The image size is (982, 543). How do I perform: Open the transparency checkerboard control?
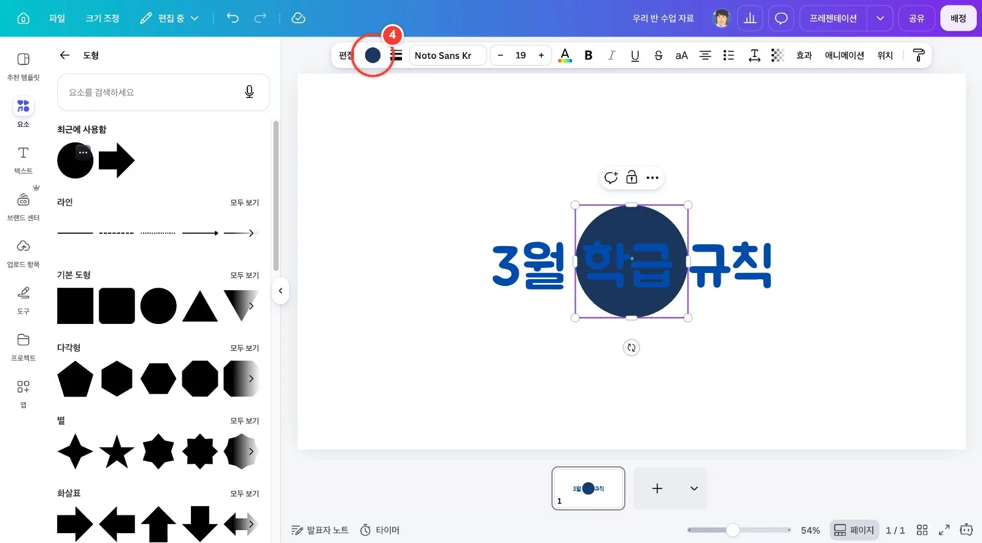[x=778, y=55]
